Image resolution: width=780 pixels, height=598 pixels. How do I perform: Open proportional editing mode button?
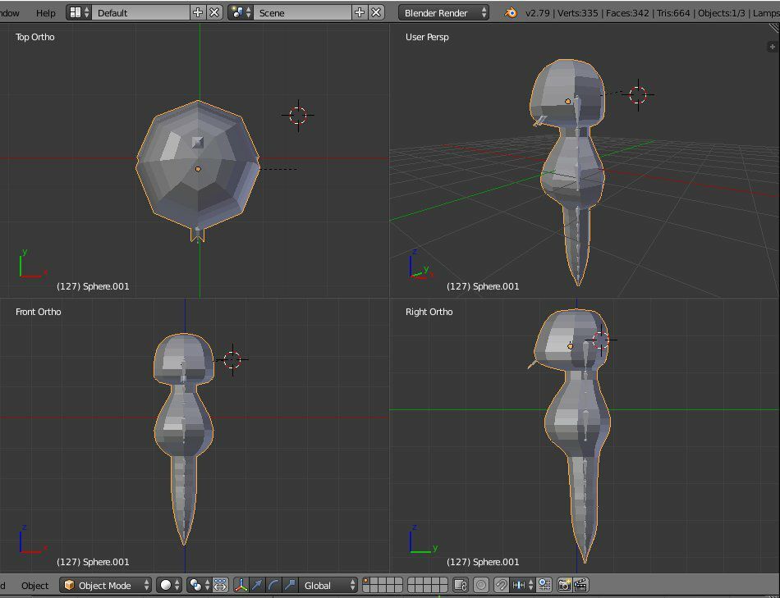pyautogui.click(x=481, y=585)
